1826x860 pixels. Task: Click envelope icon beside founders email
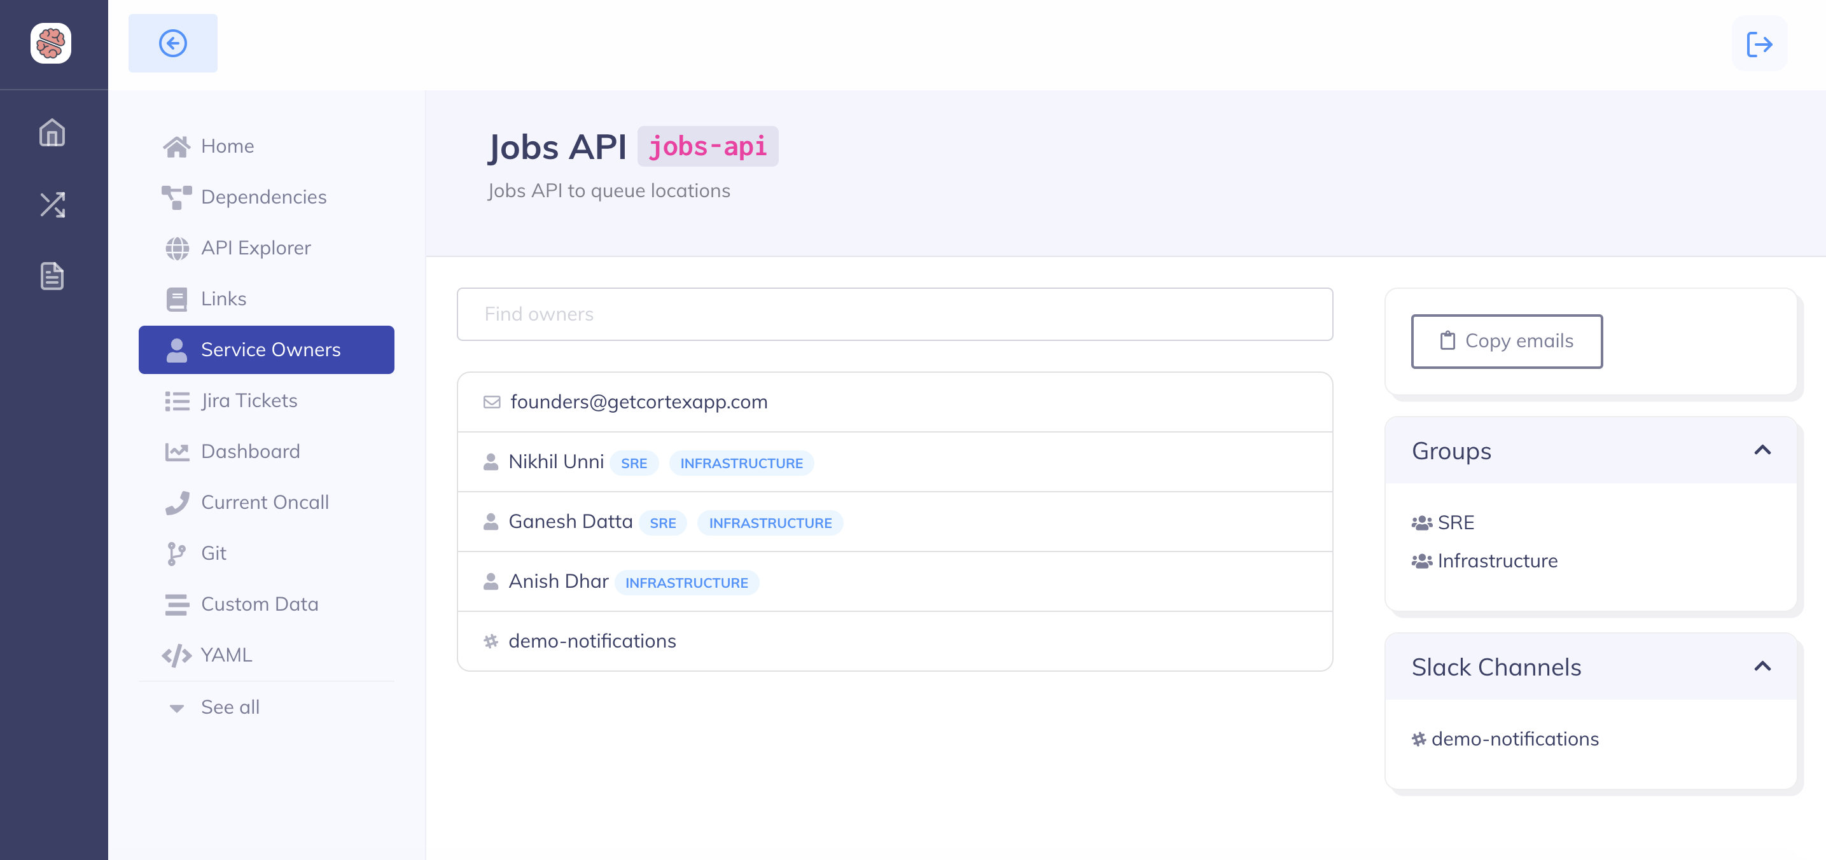pyautogui.click(x=491, y=403)
